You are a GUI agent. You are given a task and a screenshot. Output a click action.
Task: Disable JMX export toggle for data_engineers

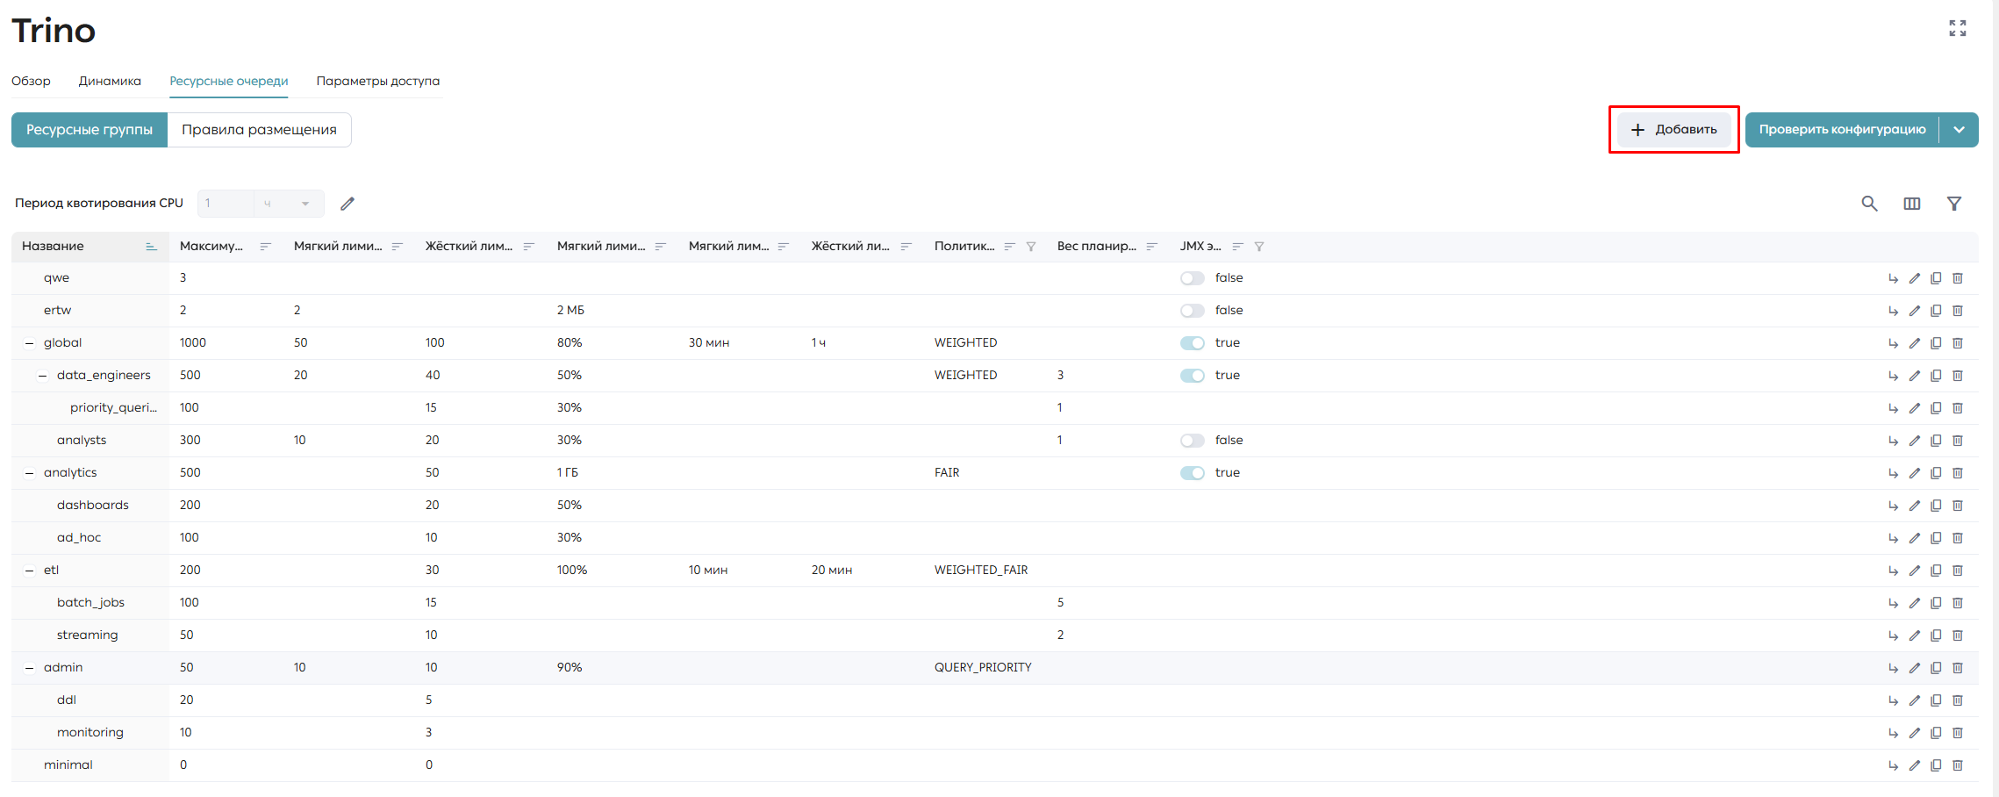pos(1192,376)
